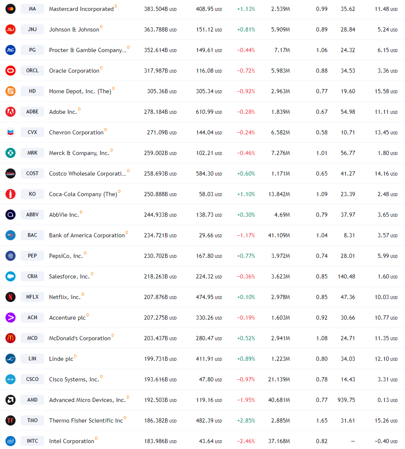The height and width of the screenshot is (449, 405).
Task: Click the Bank of America logo icon
Action: click(x=11, y=235)
